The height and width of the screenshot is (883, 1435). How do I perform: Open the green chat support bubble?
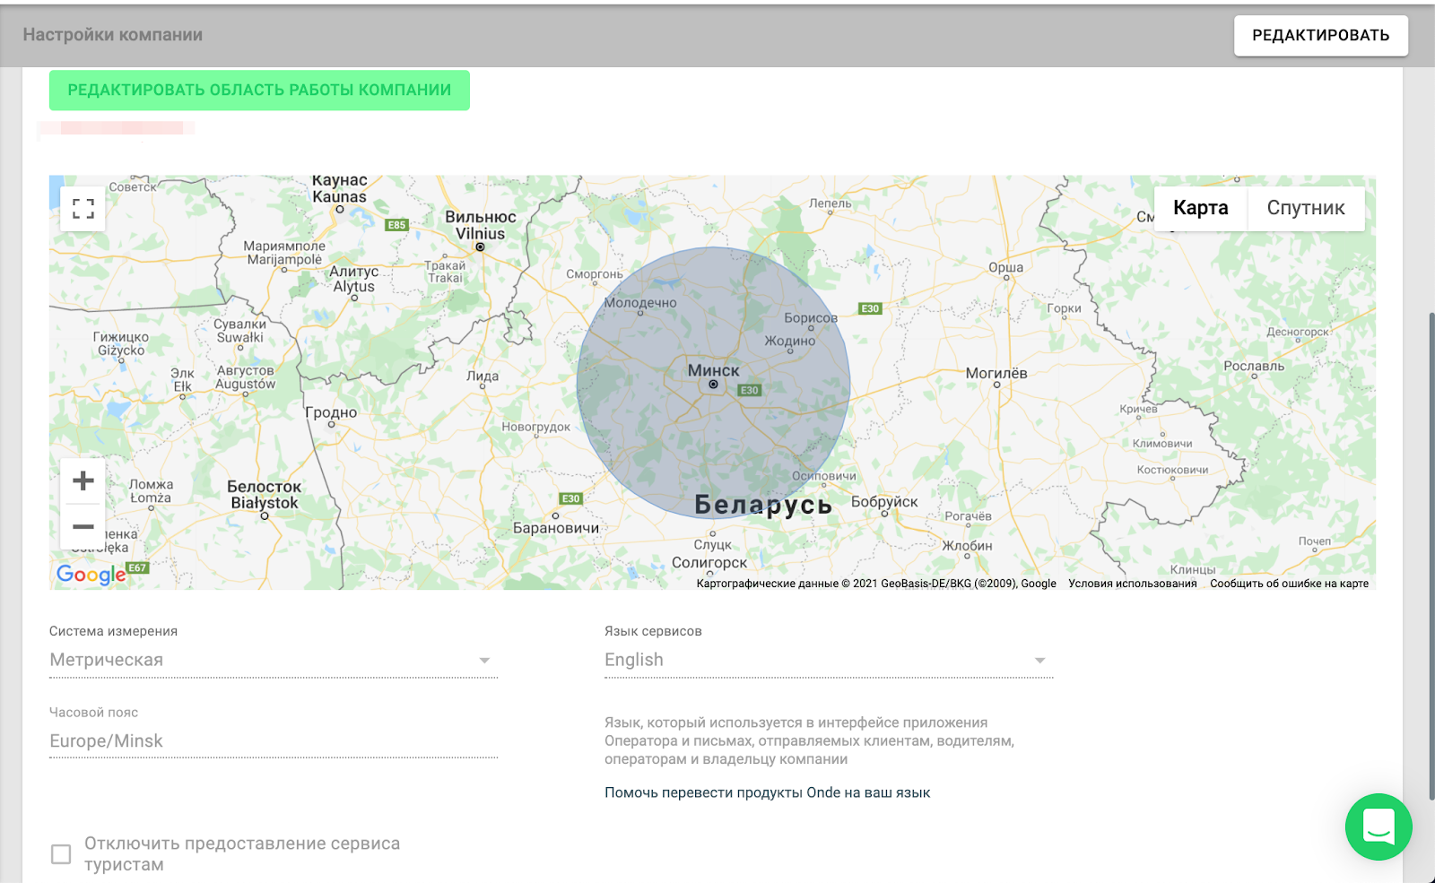point(1378,827)
